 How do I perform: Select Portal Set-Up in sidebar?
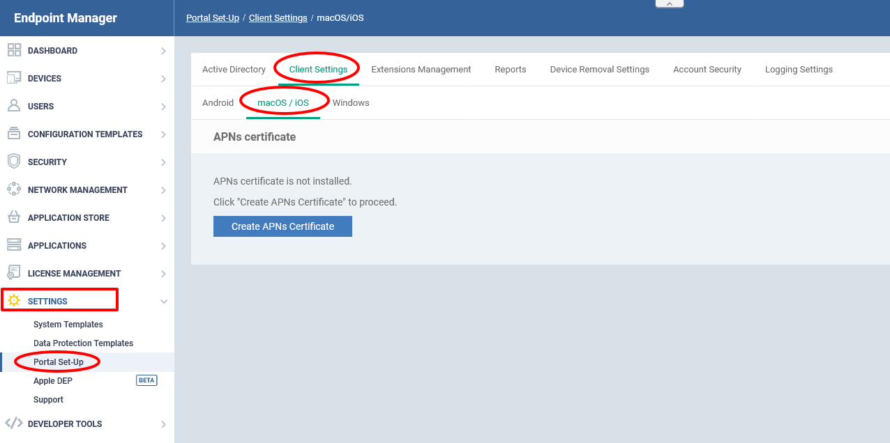[59, 362]
